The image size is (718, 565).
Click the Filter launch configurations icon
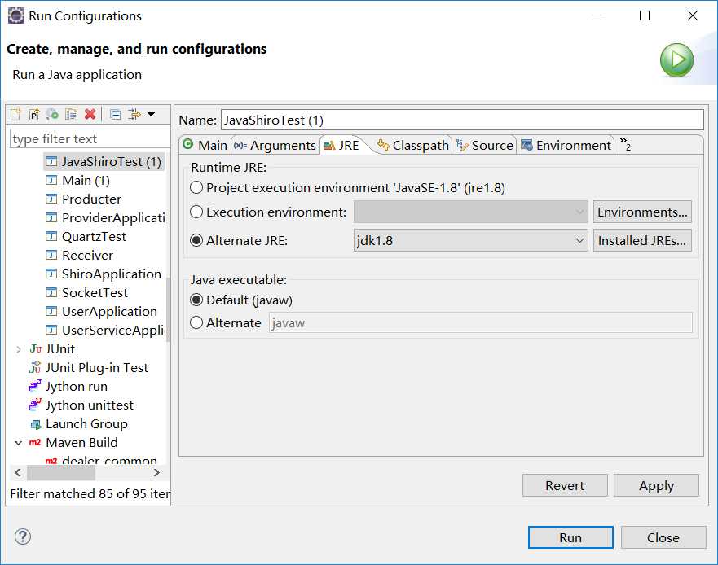click(x=134, y=114)
